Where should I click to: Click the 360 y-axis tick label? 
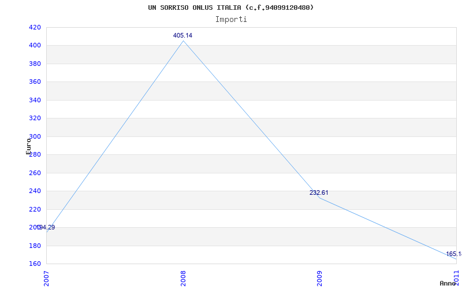(x=35, y=82)
